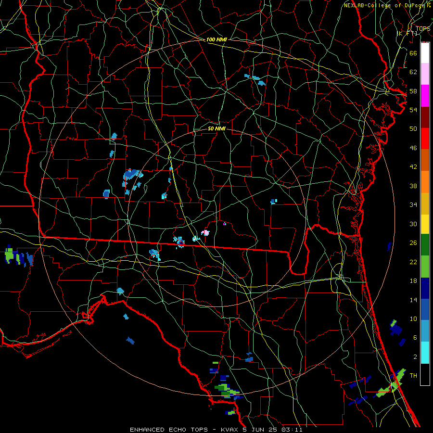Click the '2' legend value
Screen dimensions: 433x433
(415, 357)
